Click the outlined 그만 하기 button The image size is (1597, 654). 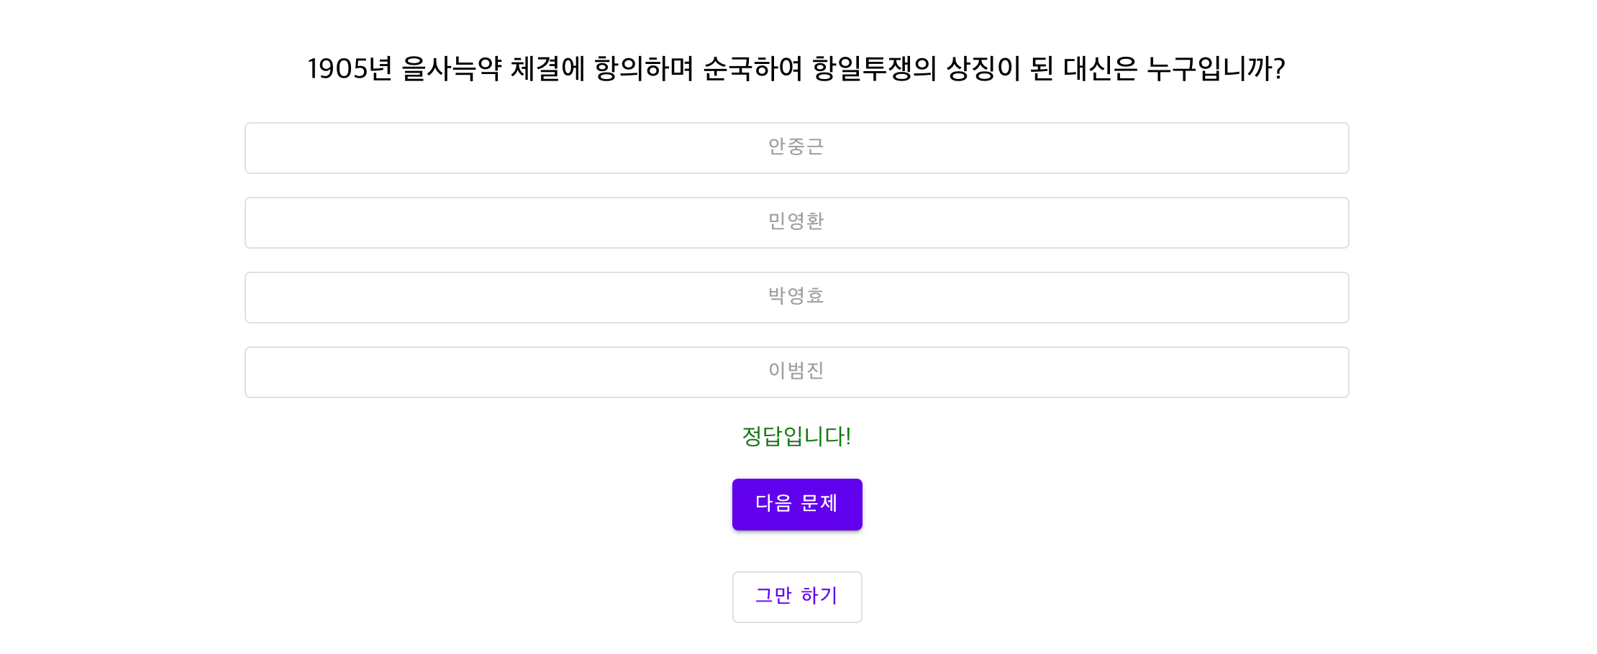pos(796,597)
